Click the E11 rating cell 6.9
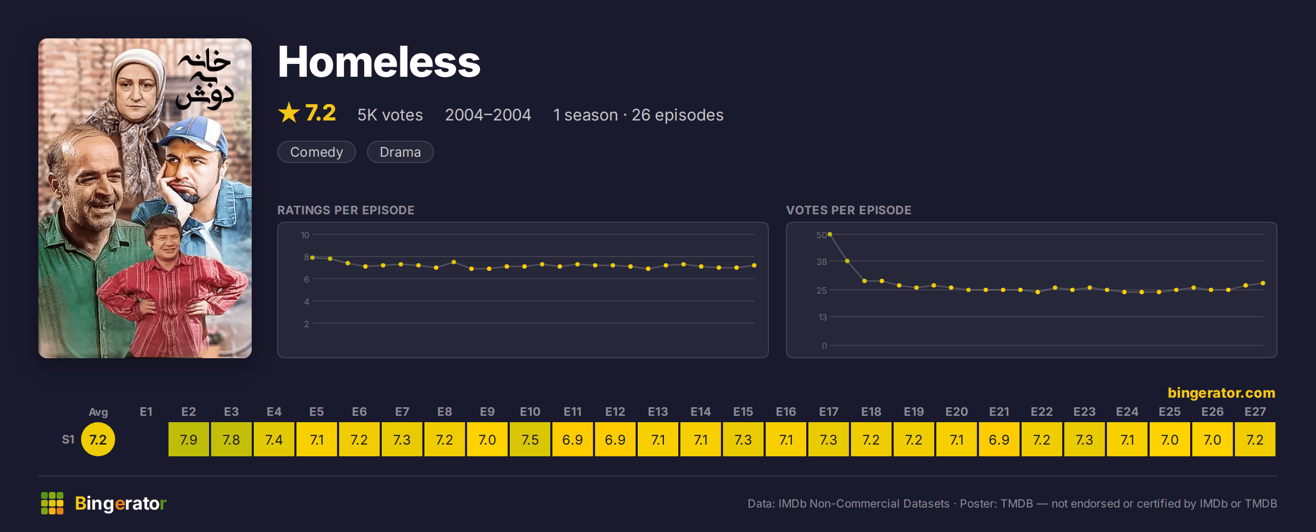The height and width of the screenshot is (532, 1316). click(573, 439)
